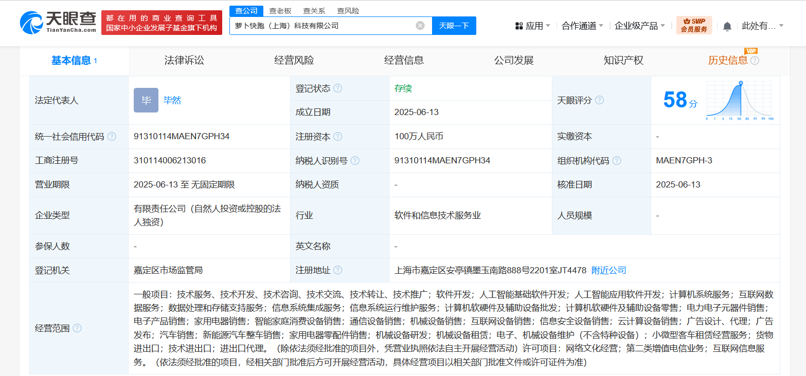Screen dimensions: 806x376
Task: Click help icon next to 注册地址
Action: click(338, 270)
